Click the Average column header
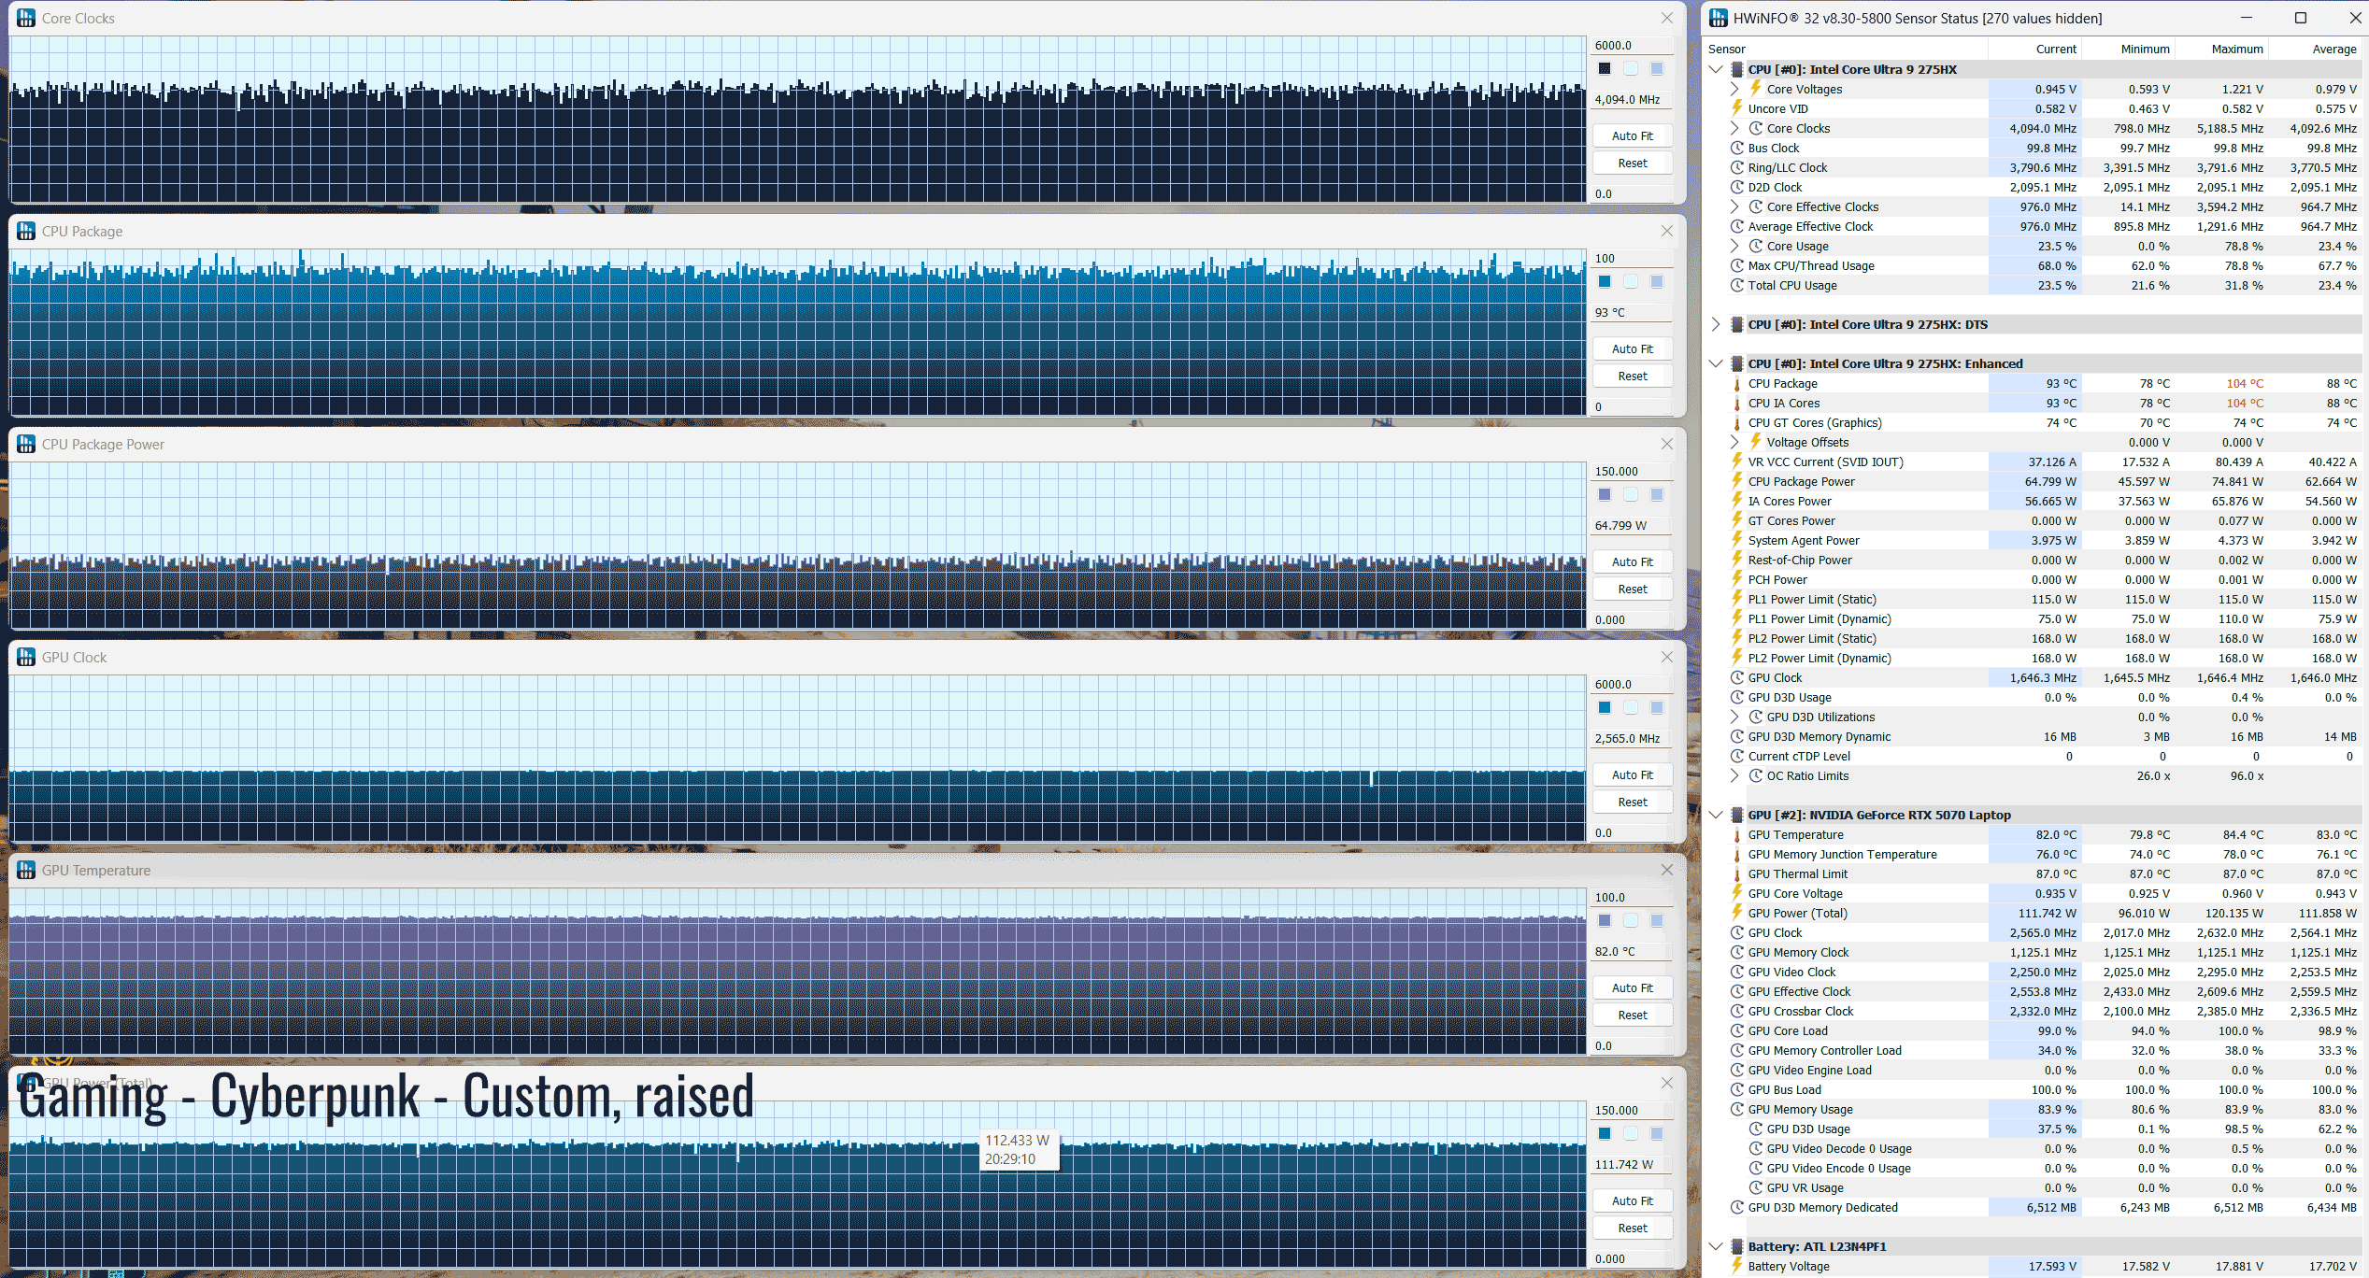 tap(2333, 49)
